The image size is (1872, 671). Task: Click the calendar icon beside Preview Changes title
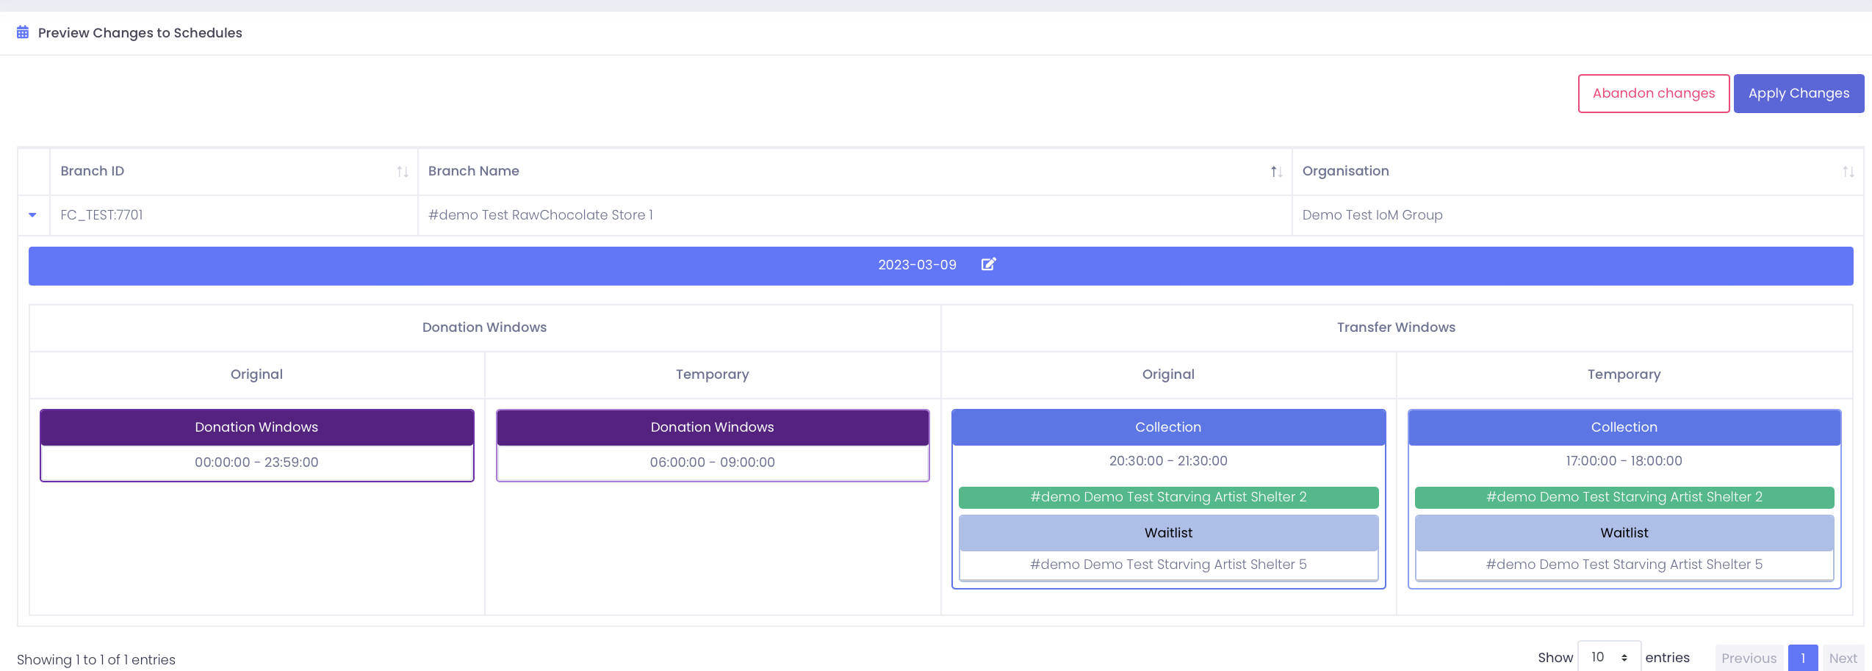pos(23,32)
